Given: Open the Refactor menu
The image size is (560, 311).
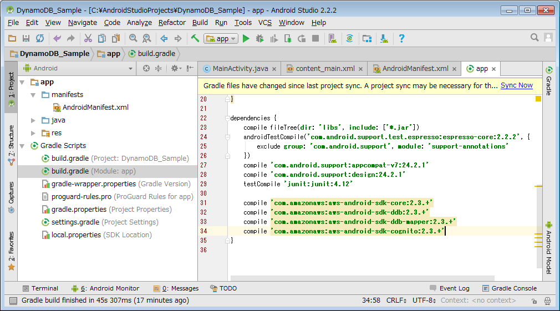Looking at the screenshot, I should pyautogui.click(x=172, y=23).
